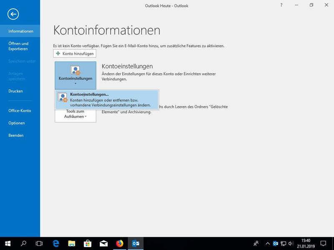Open Mail app from taskbar

(104, 243)
